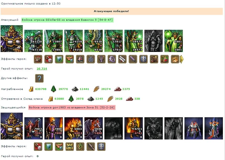Click the attacker's helmet effect icon
This screenshot has width=225, height=160.
80,59
